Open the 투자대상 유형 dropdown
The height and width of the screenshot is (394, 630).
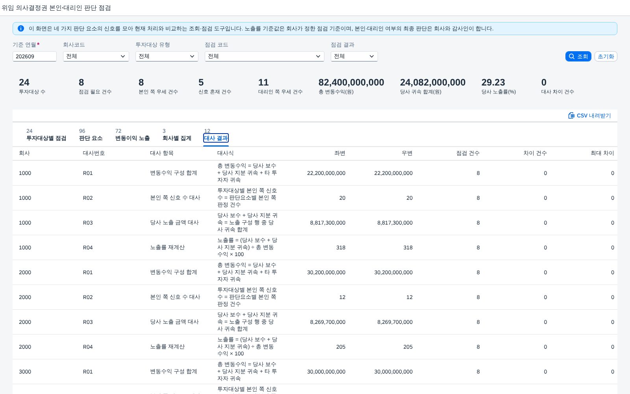tap(167, 56)
